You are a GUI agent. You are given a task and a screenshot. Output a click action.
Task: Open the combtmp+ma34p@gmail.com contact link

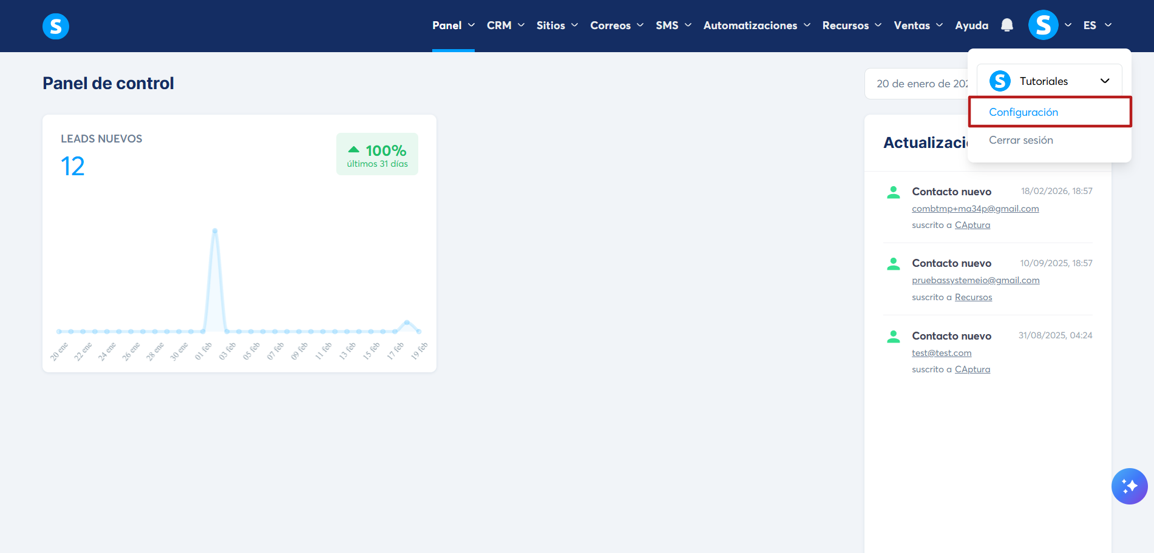coord(975,209)
